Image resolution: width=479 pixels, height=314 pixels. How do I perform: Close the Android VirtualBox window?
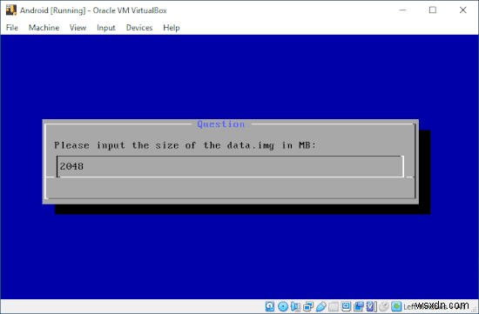click(462, 10)
